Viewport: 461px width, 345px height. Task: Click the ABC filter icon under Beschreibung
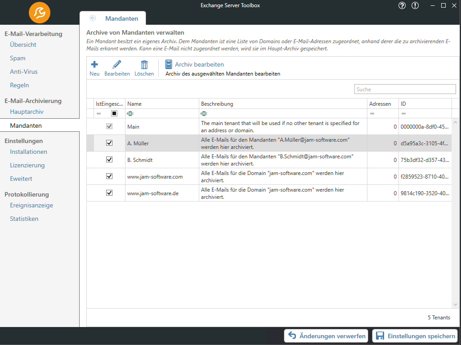204,113
